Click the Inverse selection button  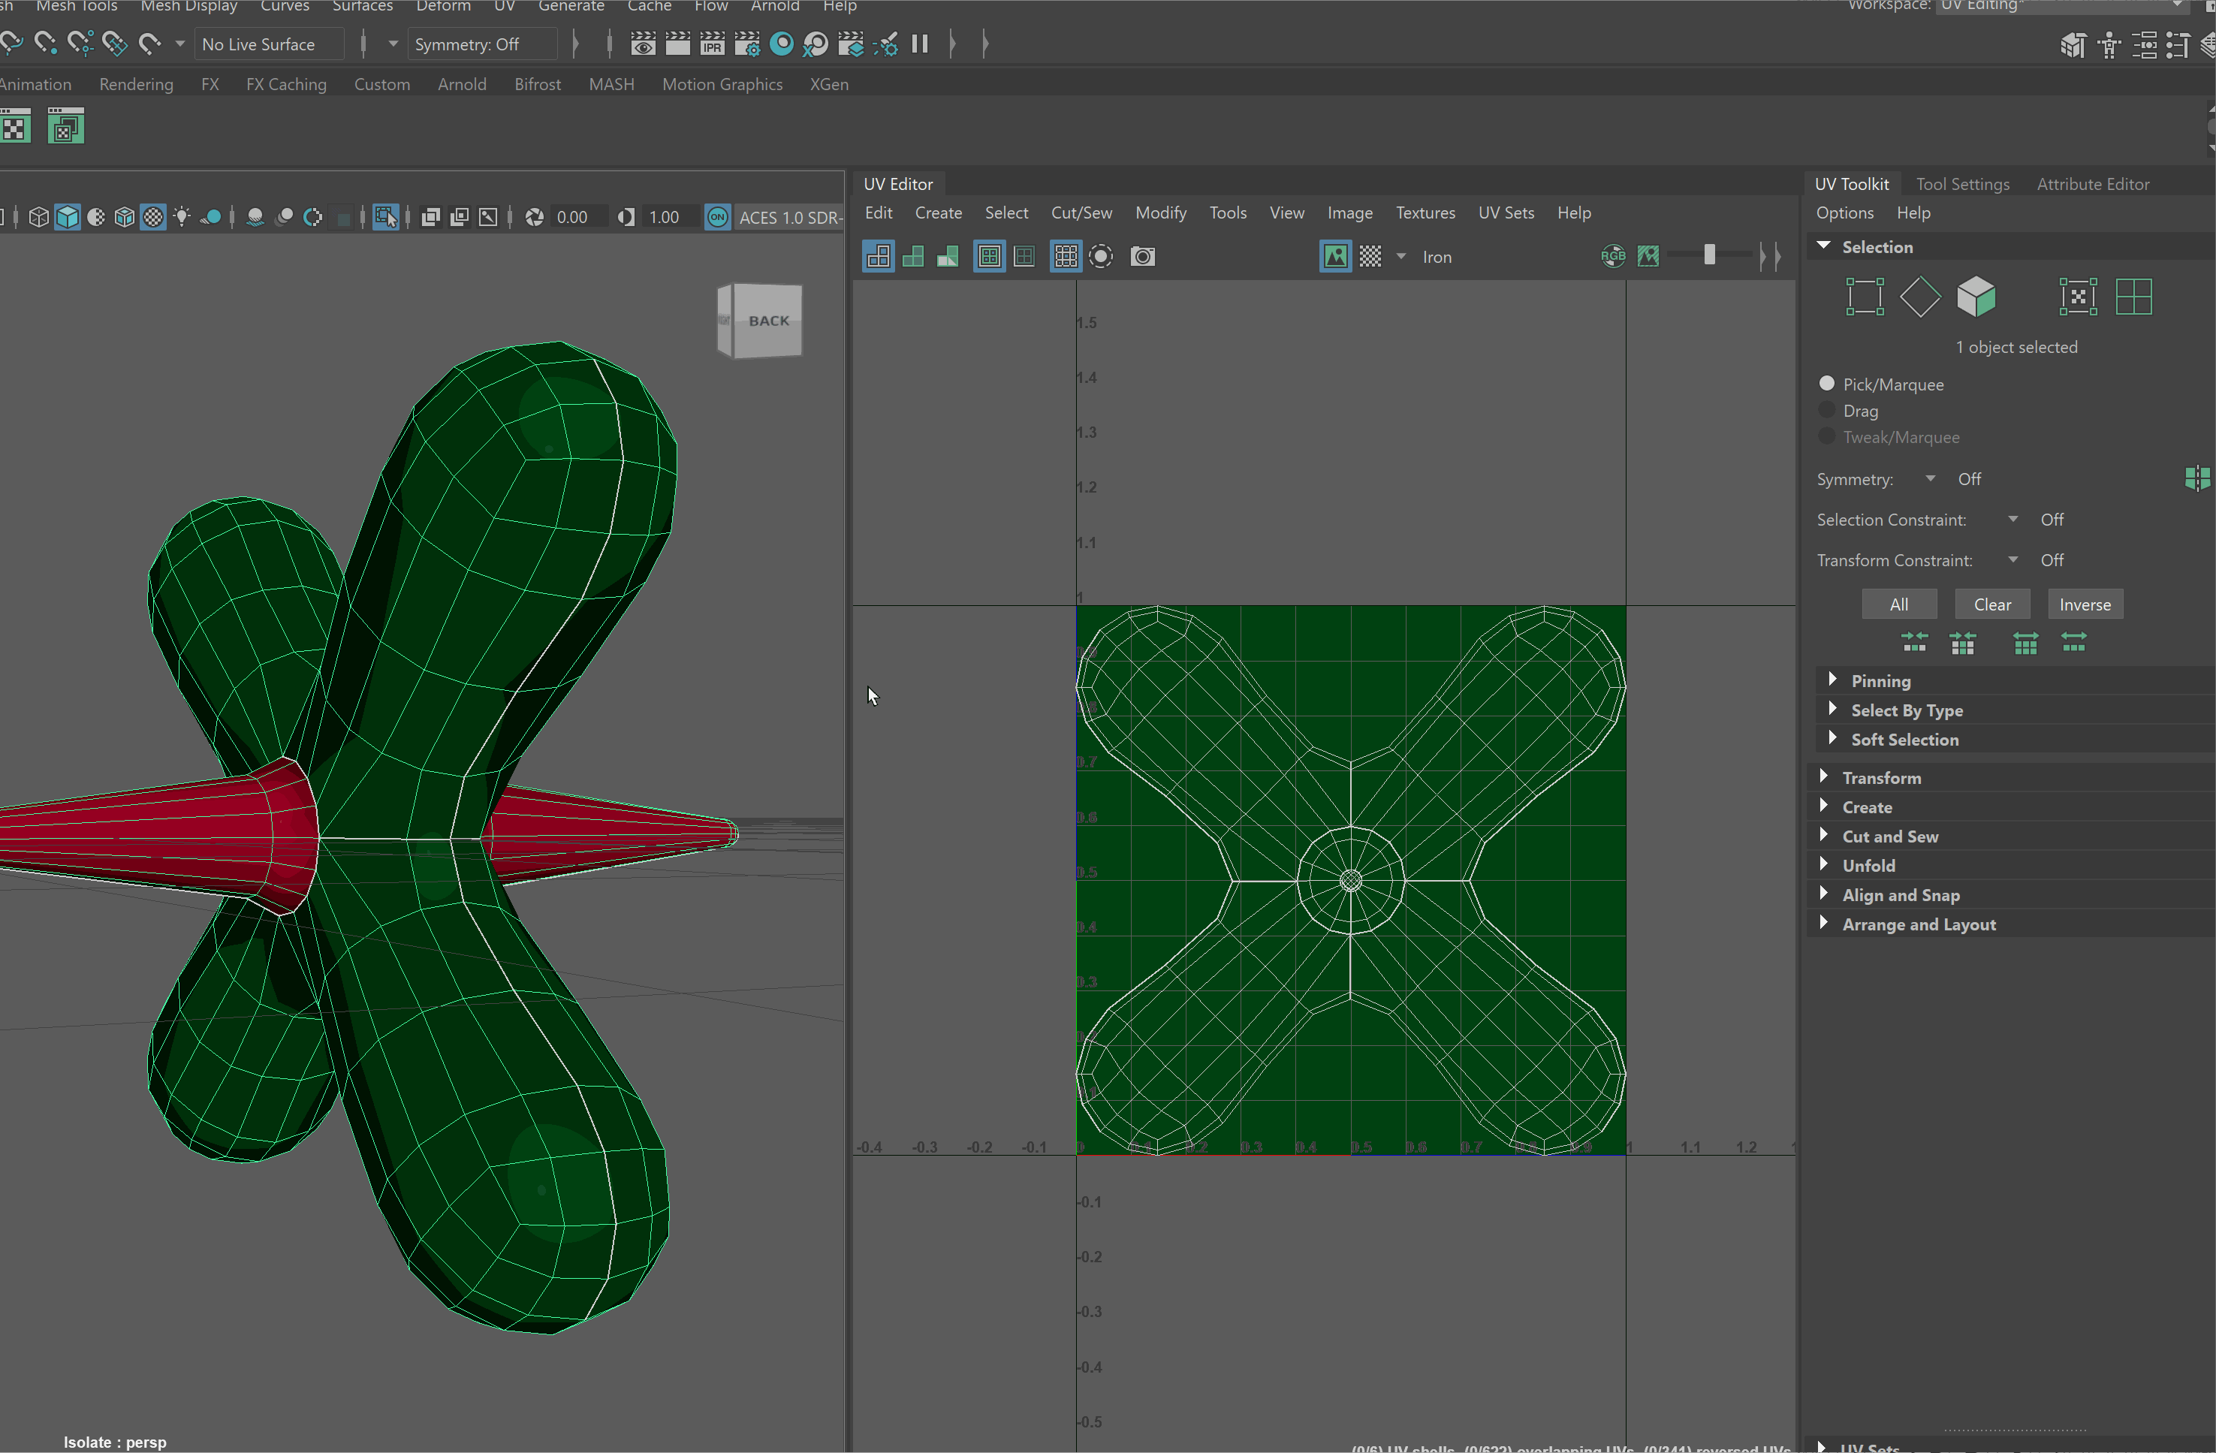[2084, 604]
